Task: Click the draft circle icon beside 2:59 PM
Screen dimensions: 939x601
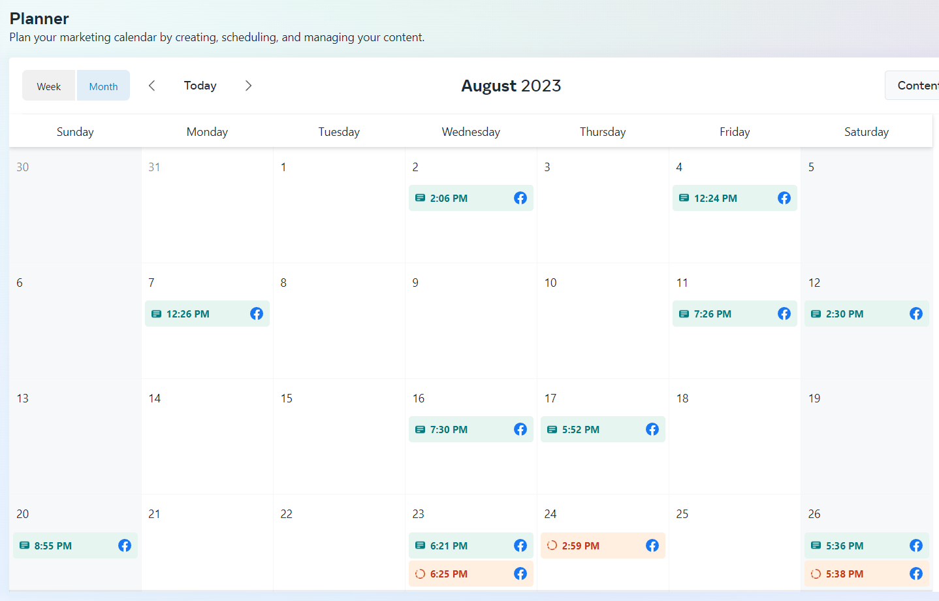Action: click(552, 545)
